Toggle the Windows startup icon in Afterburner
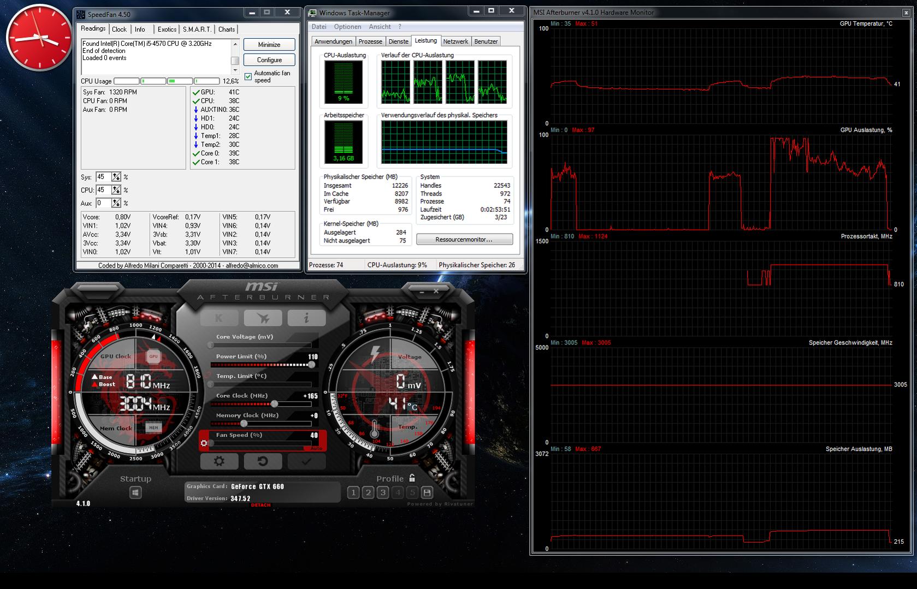 coord(135,493)
